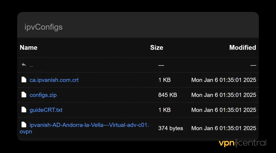
Task: Open the ca.ipvanish.com.crt file link
Action: pyautogui.click(x=54, y=80)
